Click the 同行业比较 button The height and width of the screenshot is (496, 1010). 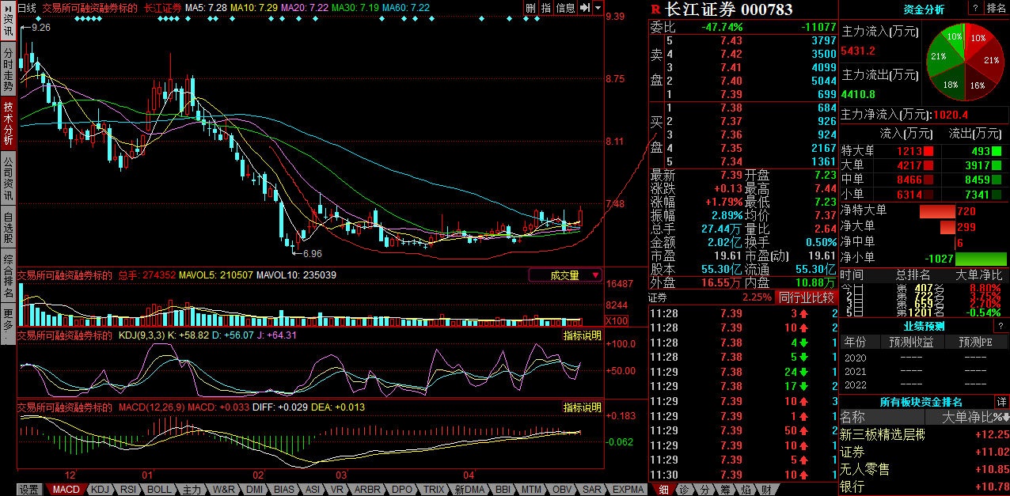(x=807, y=297)
